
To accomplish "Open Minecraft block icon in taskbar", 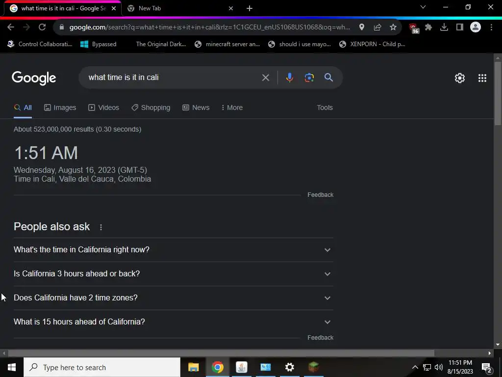I will pyautogui.click(x=313, y=367).
